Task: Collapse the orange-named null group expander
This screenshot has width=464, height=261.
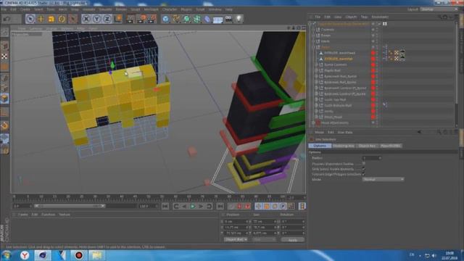Action: coord(313,47)
